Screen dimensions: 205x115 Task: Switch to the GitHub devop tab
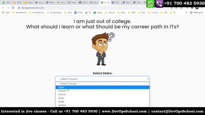pos(83,3)
